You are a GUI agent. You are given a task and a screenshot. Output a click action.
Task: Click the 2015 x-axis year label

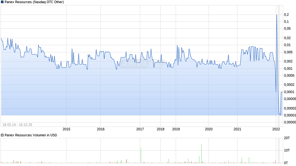coord(66,129)
